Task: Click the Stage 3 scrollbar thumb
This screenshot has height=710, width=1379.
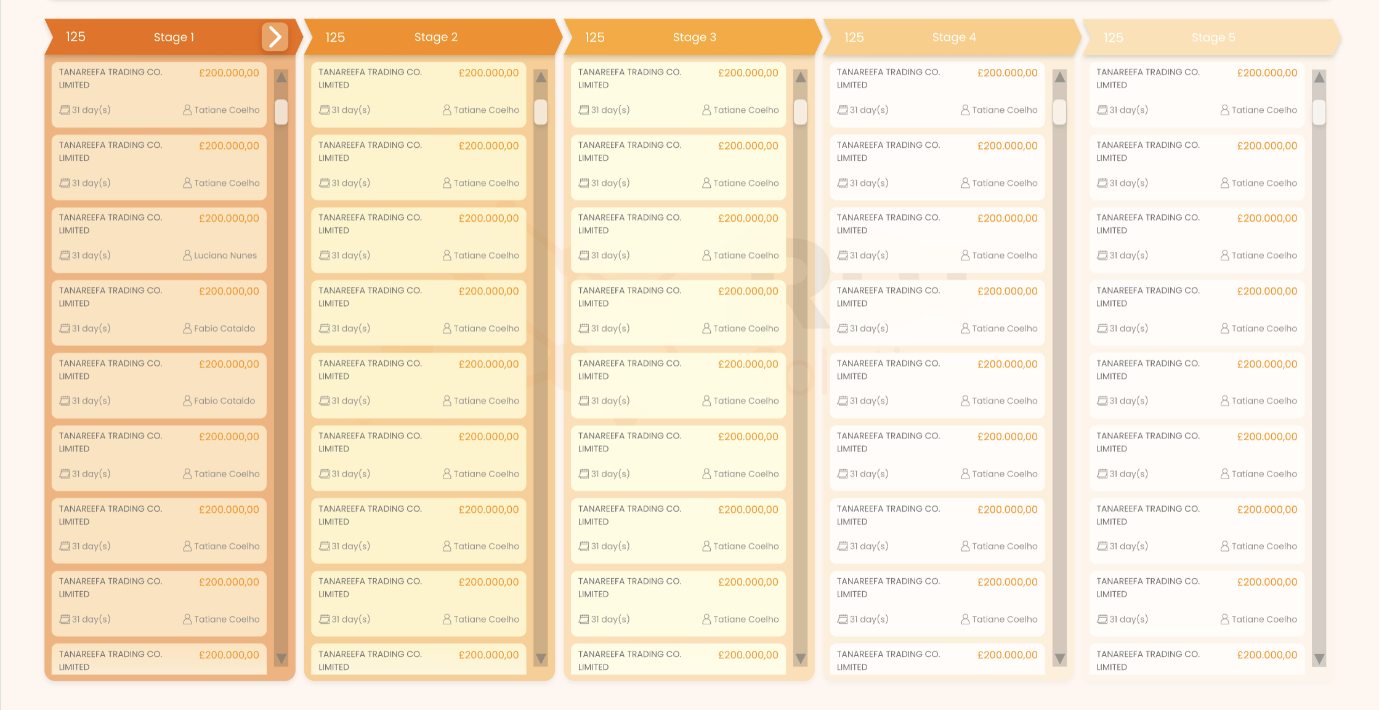Action: 801,112
